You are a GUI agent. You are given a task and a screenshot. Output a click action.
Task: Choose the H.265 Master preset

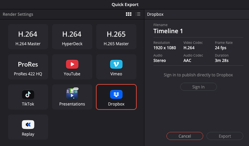116,37
